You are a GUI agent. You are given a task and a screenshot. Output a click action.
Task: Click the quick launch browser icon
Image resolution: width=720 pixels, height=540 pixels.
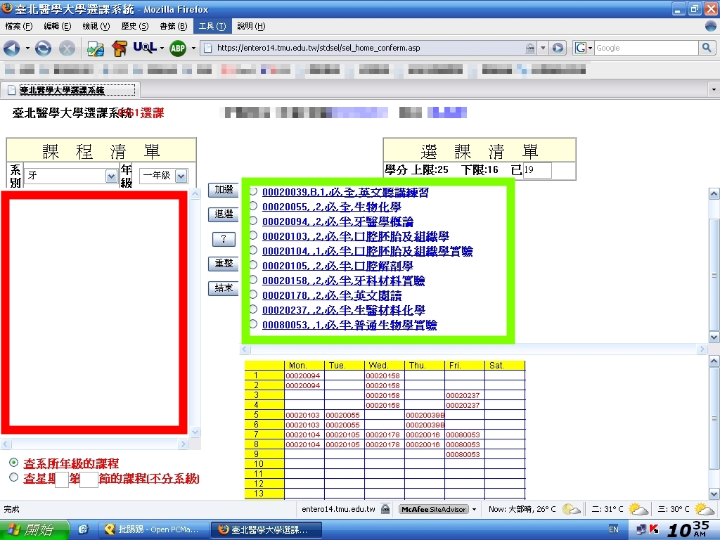(83, 529)
